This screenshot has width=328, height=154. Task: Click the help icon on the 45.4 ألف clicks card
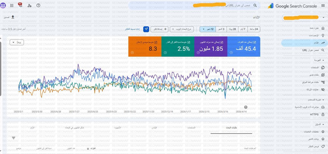(x=231, y=53)
